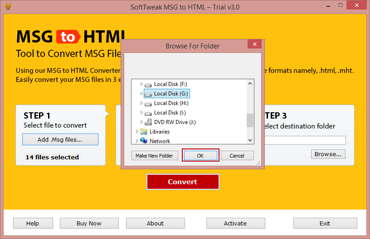Minimize the SoftTweak MSG to HTML window

(328, 5)
